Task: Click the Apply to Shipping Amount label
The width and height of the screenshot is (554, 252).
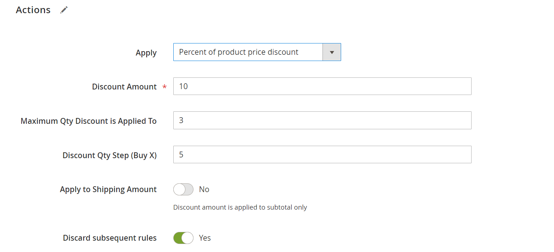Action: click(x=108, y=190)
